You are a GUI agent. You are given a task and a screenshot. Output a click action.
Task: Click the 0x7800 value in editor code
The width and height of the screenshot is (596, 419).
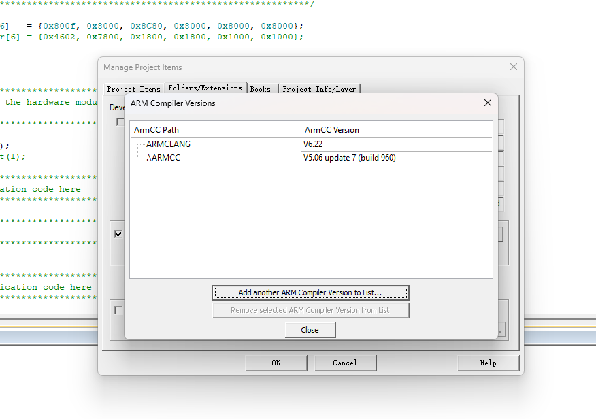[103, 37]
